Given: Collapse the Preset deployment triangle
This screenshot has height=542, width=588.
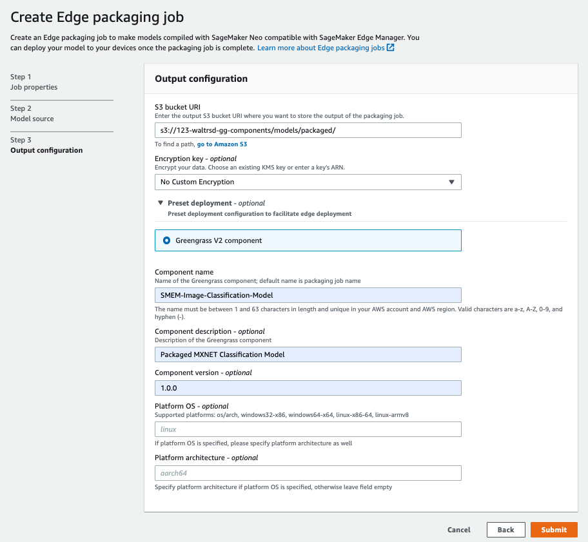Looking at the screenshot, I should pyautogui.click(x=161, y=203).
